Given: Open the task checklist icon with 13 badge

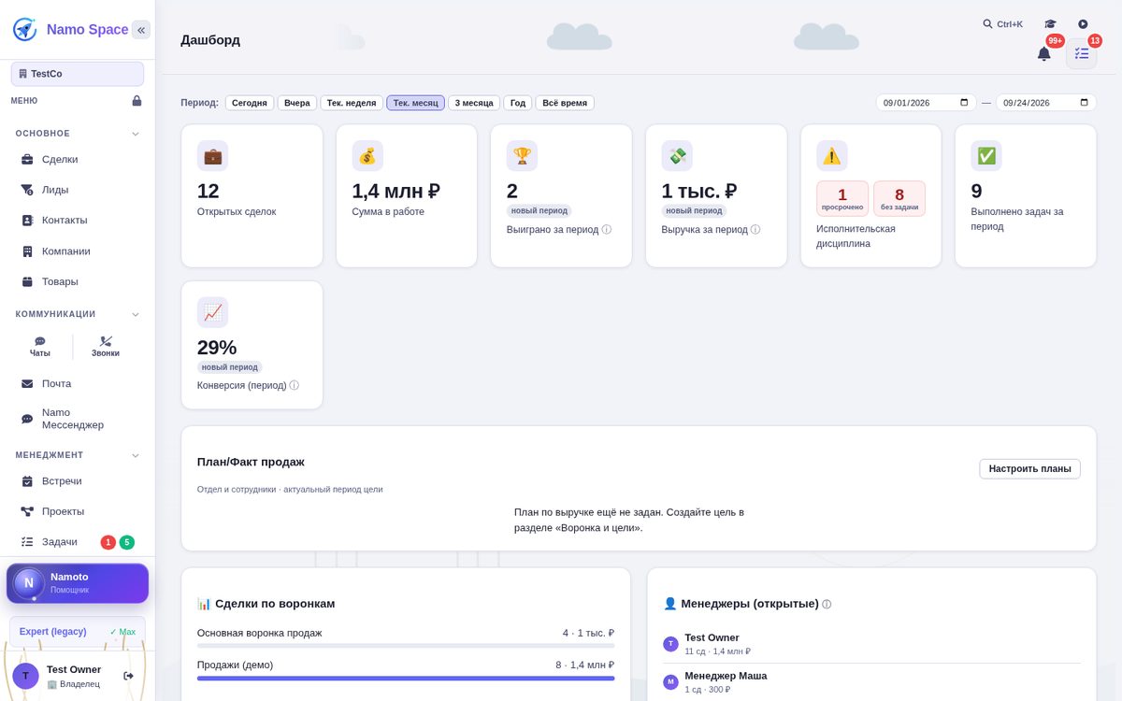Looking at the screenshot, I should (1082, 53).
